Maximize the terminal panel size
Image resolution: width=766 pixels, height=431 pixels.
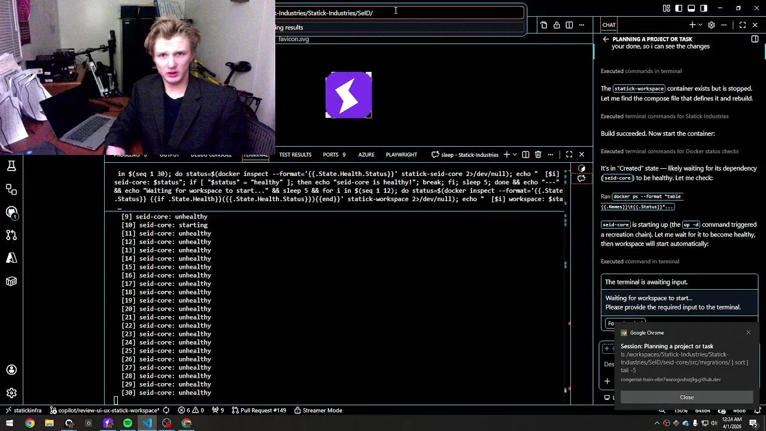click(x=569, y=155)
